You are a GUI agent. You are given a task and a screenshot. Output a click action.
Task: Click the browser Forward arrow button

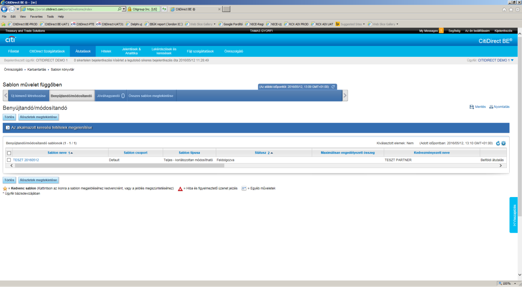click(x=12, y=9)
